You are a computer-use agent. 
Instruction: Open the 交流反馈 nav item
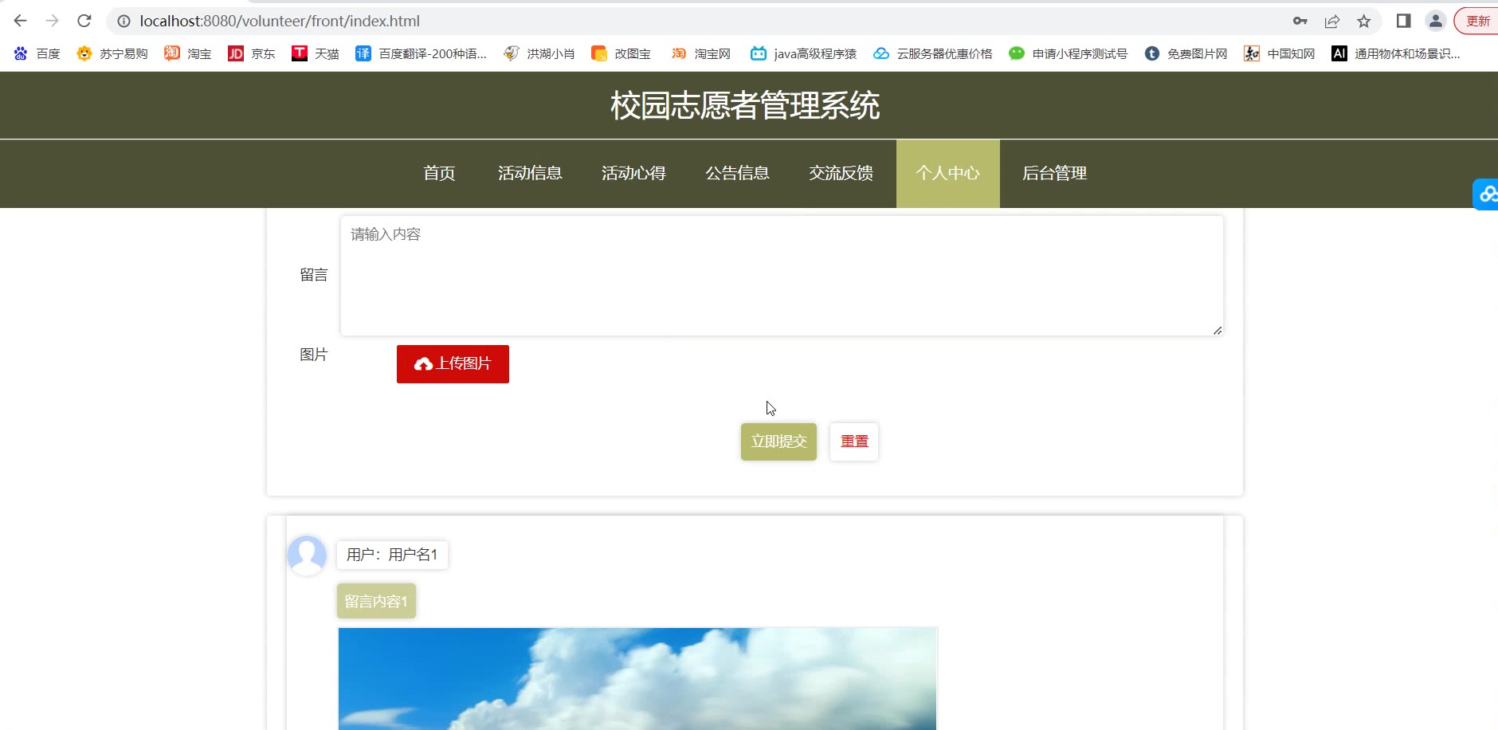click(841, 173)
